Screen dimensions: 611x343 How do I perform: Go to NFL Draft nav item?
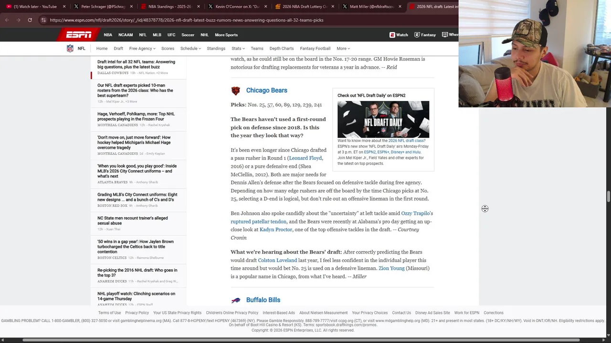pos(118,49)
